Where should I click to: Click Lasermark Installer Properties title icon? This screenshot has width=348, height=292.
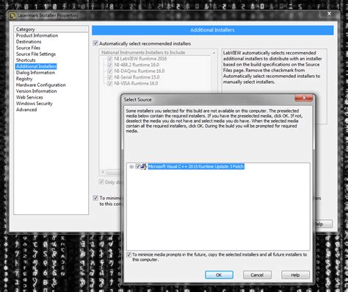[12, 15]
